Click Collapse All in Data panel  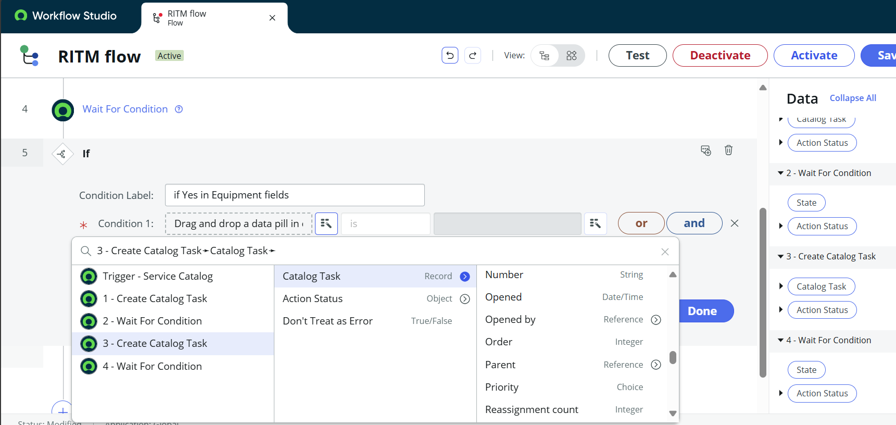853,98
